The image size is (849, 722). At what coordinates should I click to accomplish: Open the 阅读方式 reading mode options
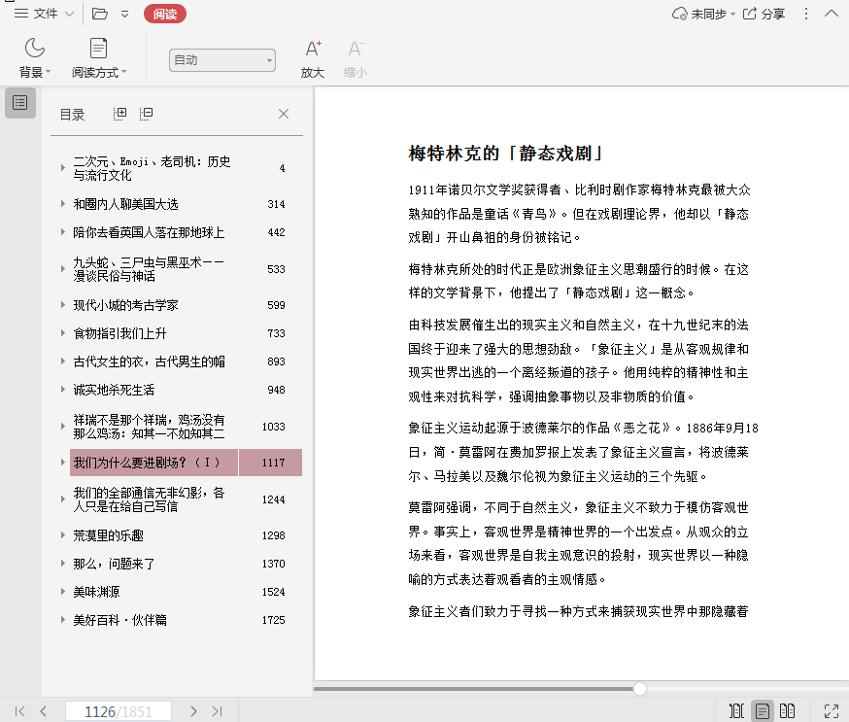[98, 57]
